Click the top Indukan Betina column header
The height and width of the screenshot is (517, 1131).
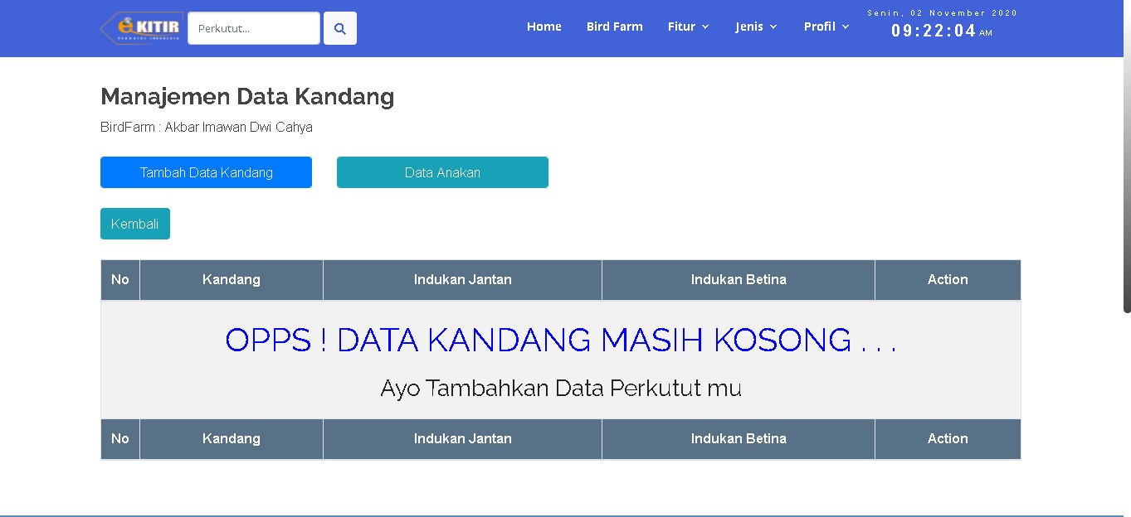point(738,280)
